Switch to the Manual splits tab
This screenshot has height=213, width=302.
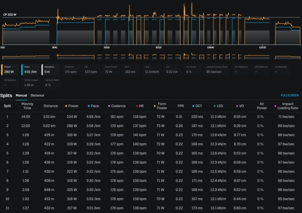click(x=21, y=95)
